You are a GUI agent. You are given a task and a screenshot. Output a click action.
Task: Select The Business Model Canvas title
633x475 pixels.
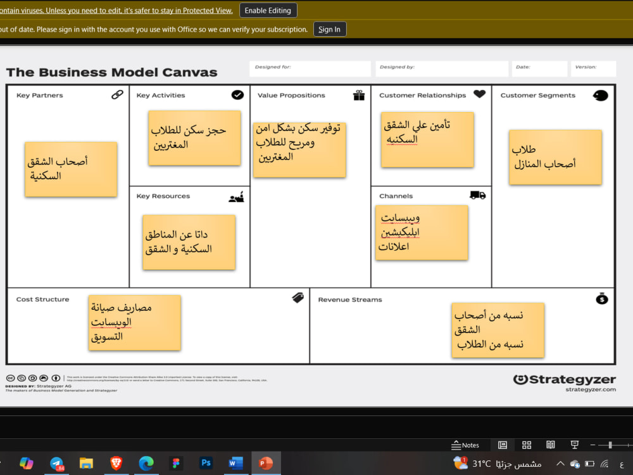point(112,72)
